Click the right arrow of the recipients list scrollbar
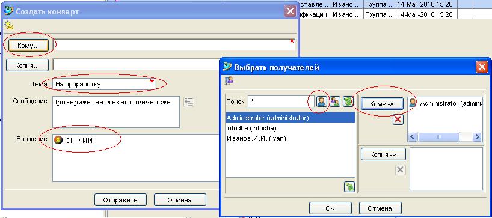 click(x=478, y=136)
